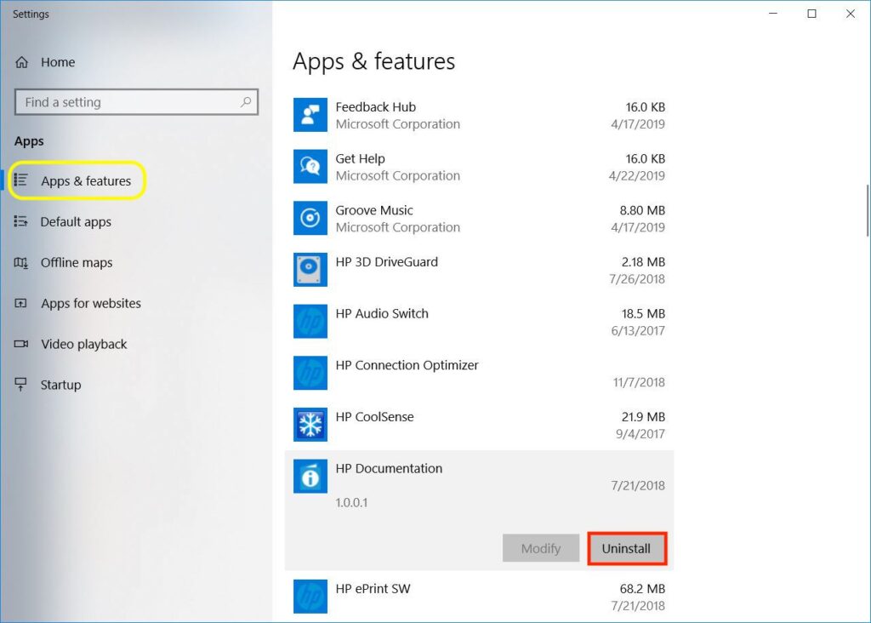
Task: Click the HP Documentation info icon
Action: click(310, 477)
